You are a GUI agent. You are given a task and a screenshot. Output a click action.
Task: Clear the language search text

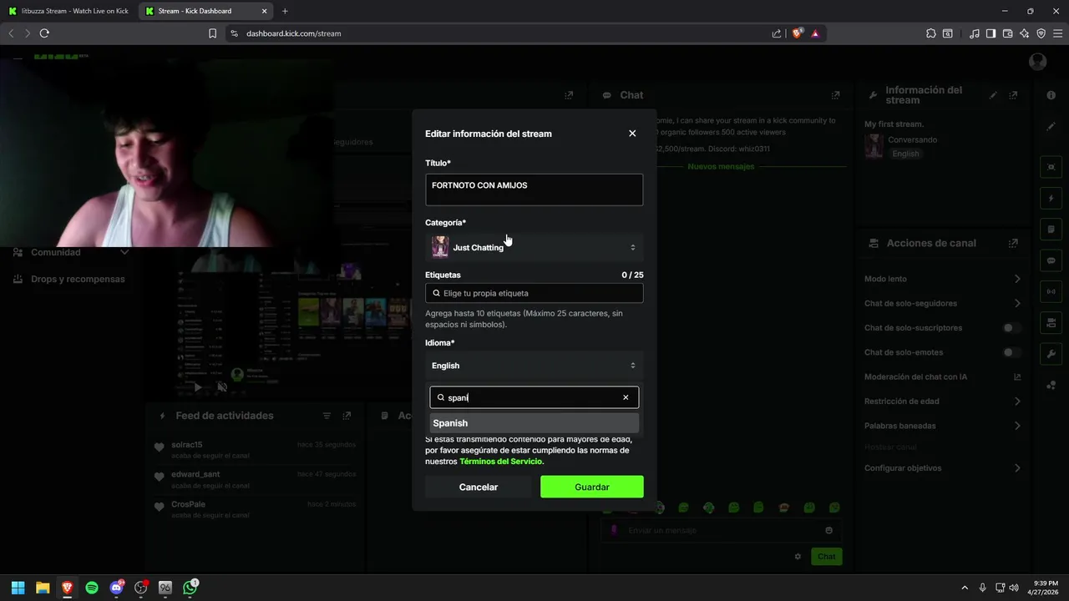coord(626,397)
